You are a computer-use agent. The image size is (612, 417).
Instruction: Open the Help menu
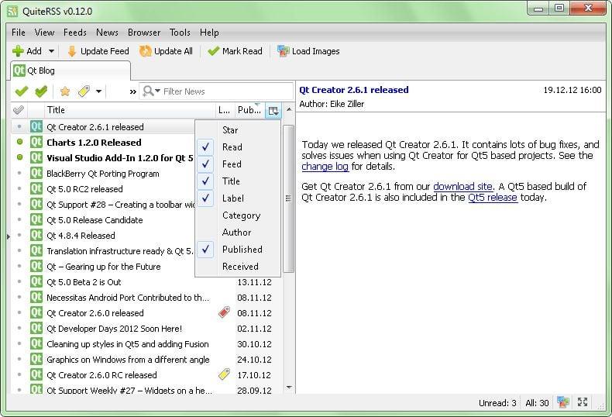(x=209, y=33)
